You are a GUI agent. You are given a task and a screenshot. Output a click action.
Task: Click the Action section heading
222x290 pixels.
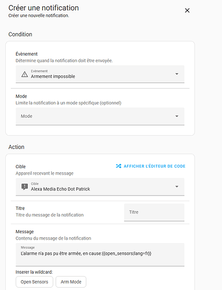click(16, 147)
